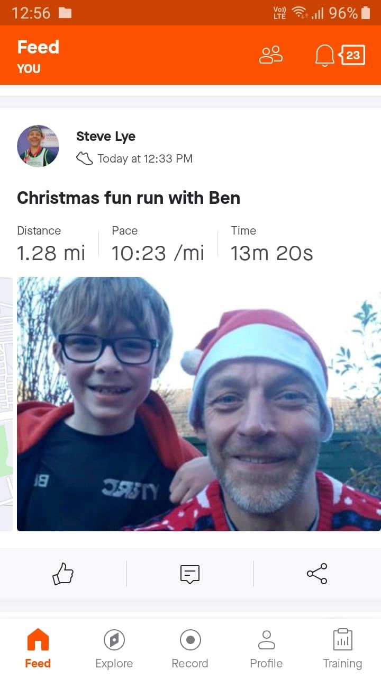Tap the 23 notifications badge
Viewport: 381px width, 678px height.
click(x=351, y=55)
